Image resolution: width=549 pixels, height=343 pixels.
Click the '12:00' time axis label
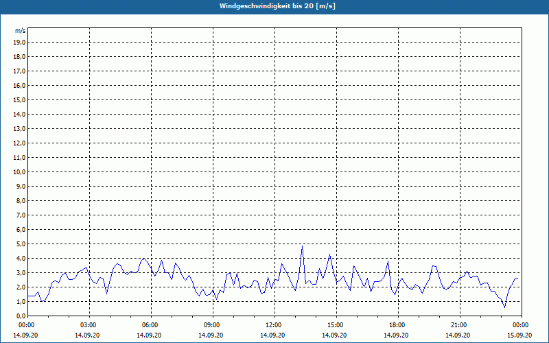[274, 325]
